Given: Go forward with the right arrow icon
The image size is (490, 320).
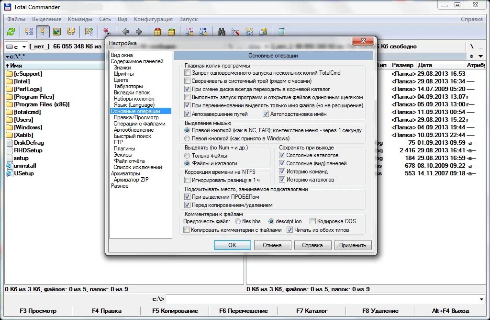Looking at the screenshot, I should [139, 32].
